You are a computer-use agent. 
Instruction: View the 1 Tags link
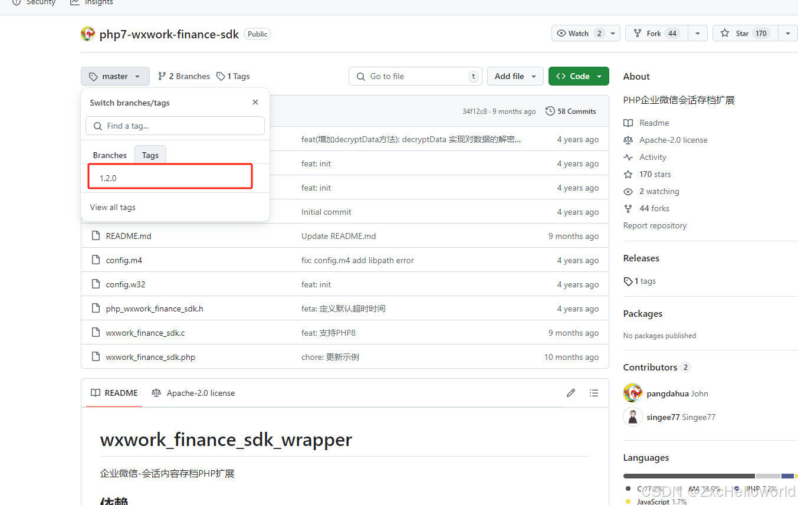tap(233, 76)
